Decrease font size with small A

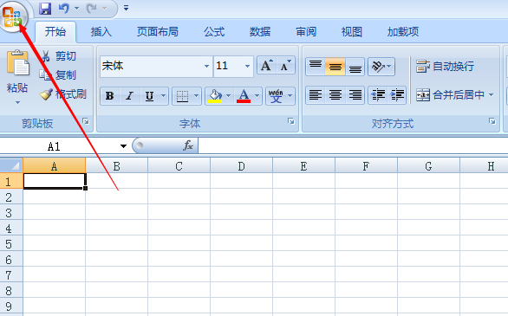[x=285, y=66]
